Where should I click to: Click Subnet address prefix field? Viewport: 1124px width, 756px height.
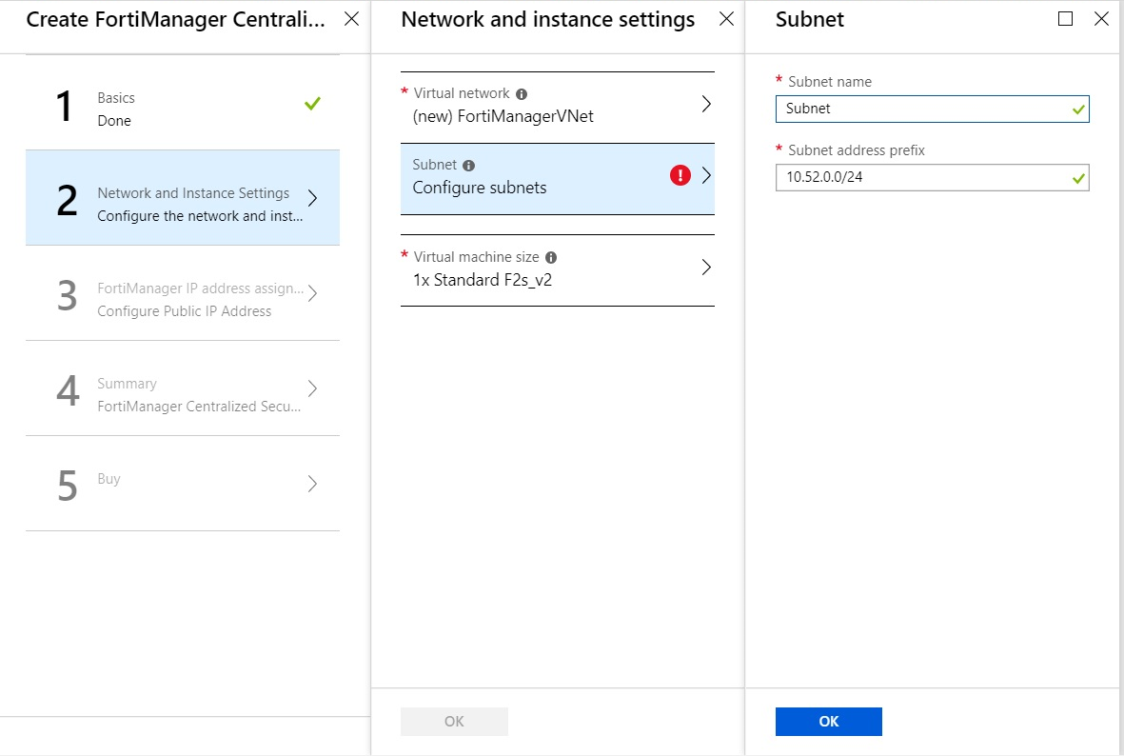tap(923, 178)
